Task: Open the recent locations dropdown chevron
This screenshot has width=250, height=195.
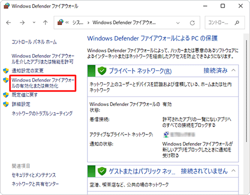Action: pyautogui.click(x=34, y=22)
